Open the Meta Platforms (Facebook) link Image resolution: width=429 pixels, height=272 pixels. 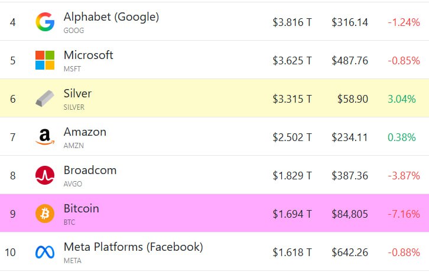tap(133, 247)
